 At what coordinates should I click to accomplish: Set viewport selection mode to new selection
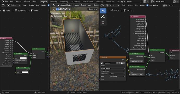(57, 9)
